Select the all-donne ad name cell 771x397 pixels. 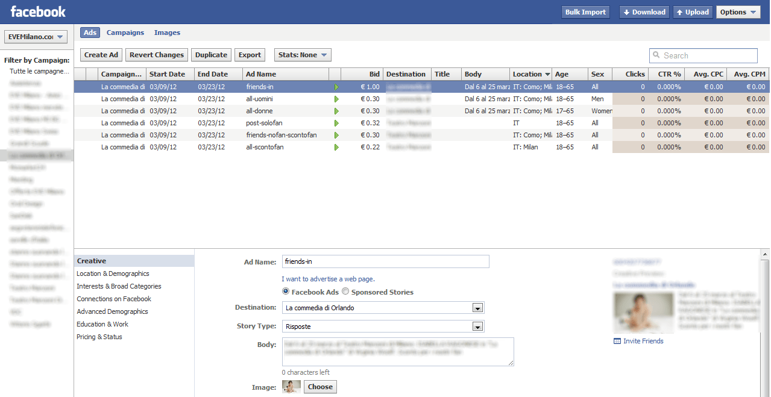point(286,111)
